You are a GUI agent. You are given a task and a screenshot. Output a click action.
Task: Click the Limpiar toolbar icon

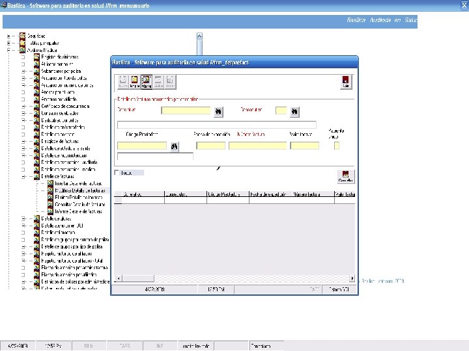[x=135, y=82]
